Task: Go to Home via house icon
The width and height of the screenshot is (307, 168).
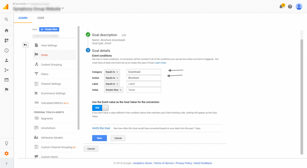Action: (7, 31)
